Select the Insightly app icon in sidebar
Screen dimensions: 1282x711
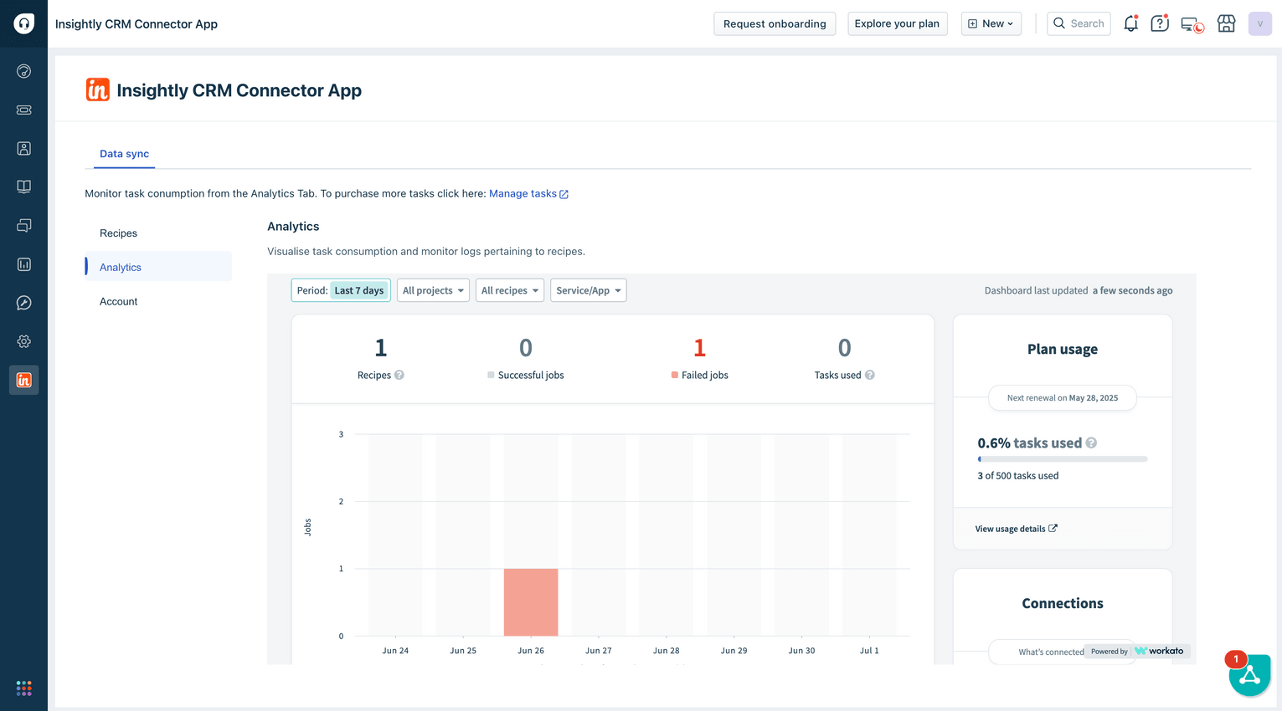(23, 380)
